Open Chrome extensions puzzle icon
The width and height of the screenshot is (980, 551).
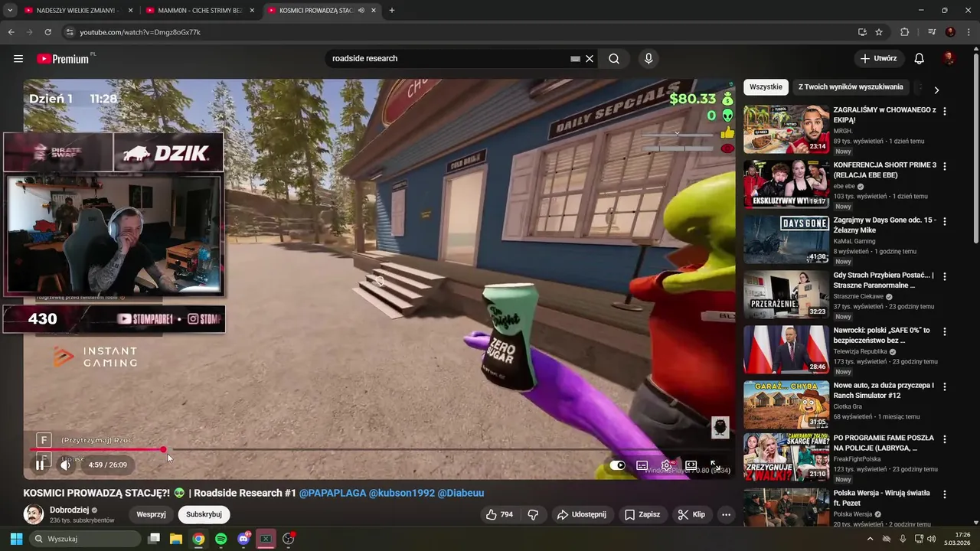click(904, 32)
